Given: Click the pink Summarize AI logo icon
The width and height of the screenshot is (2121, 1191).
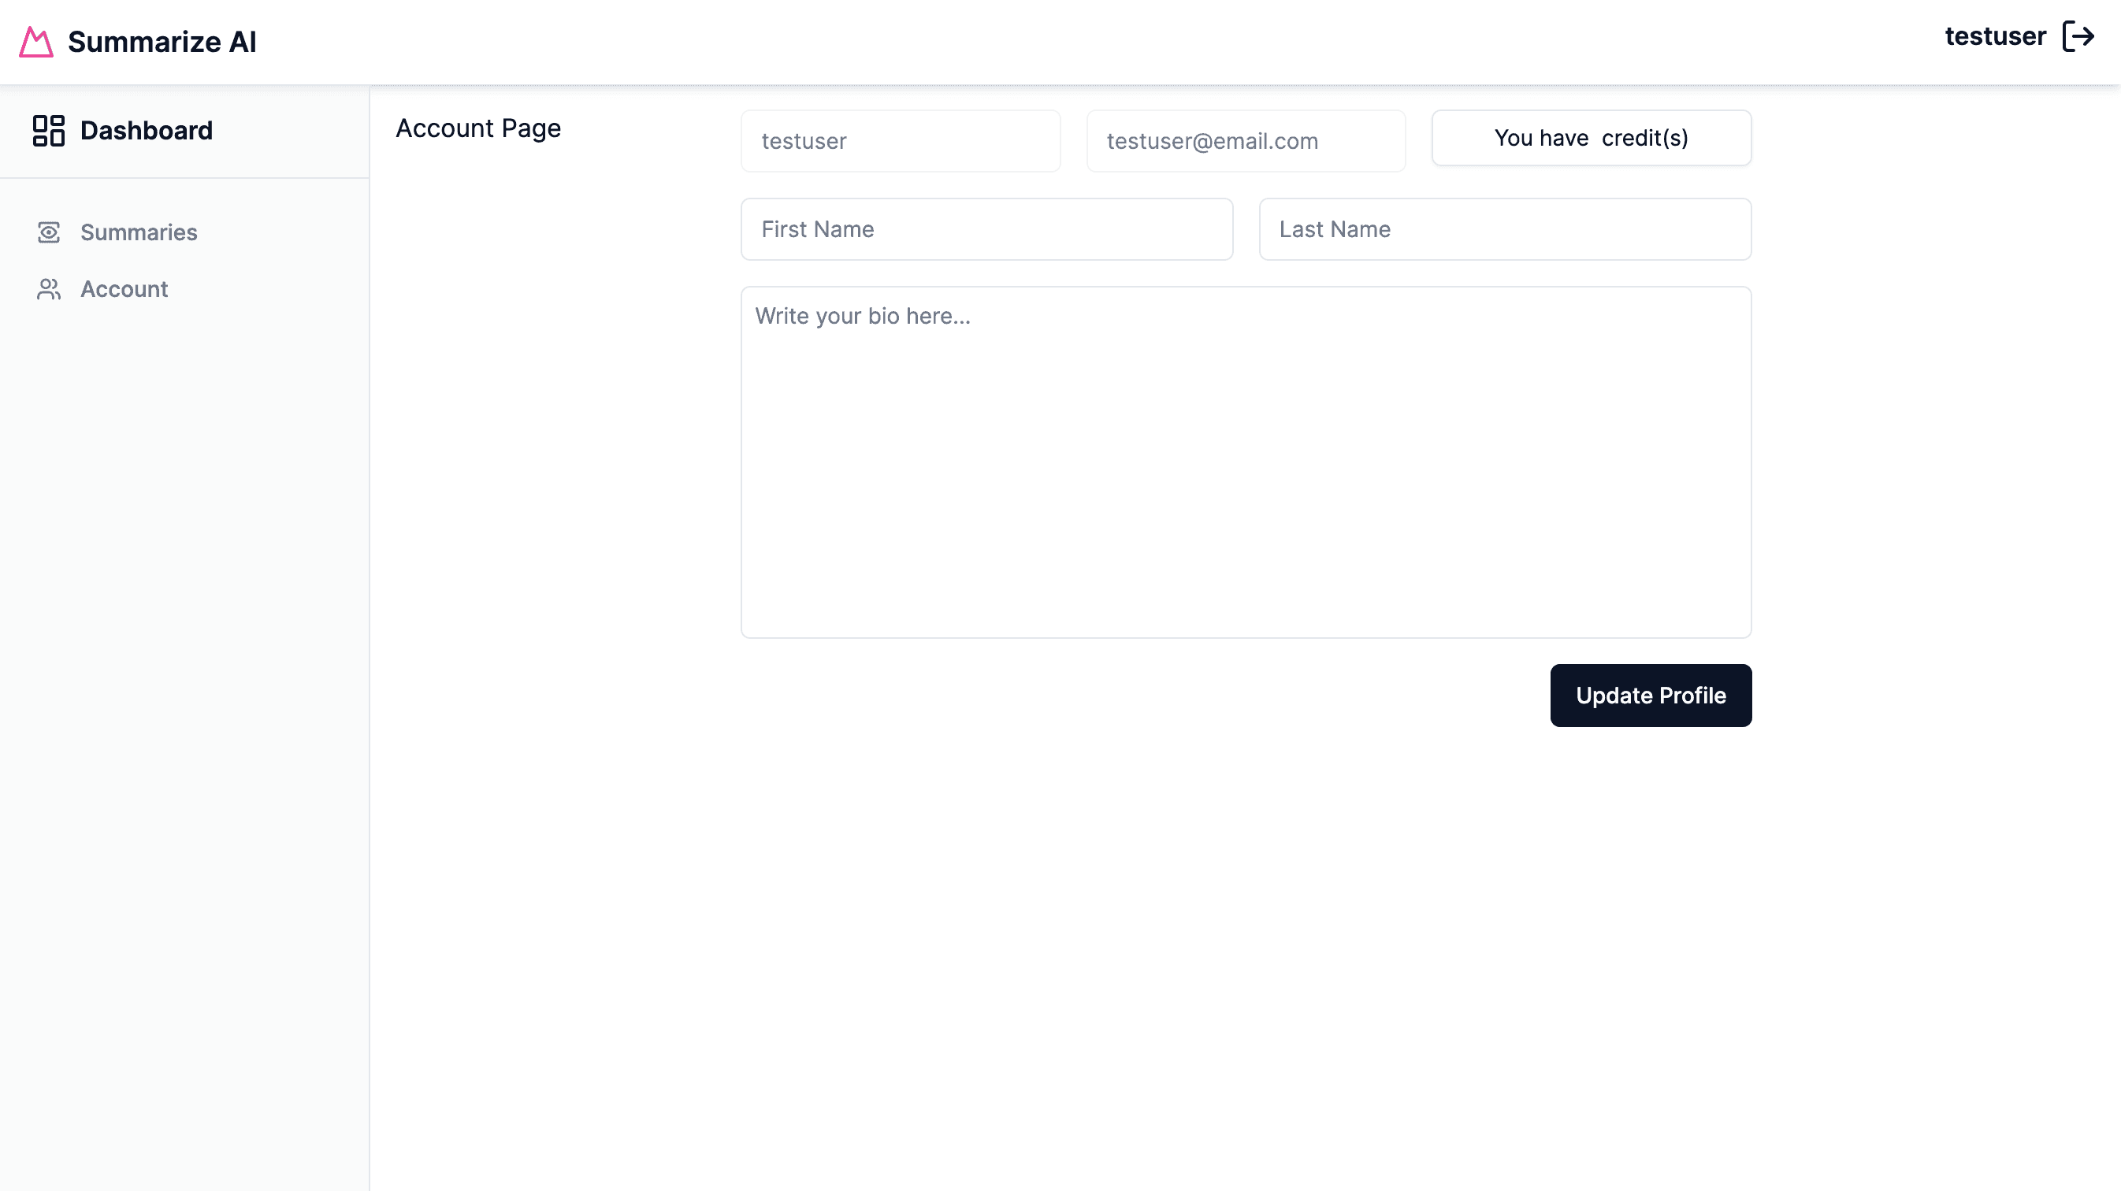Looking at the screenshot, I should click(36, 42).
